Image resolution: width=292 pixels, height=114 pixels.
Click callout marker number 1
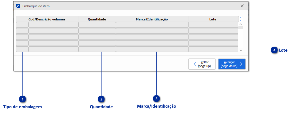point(22,99)
